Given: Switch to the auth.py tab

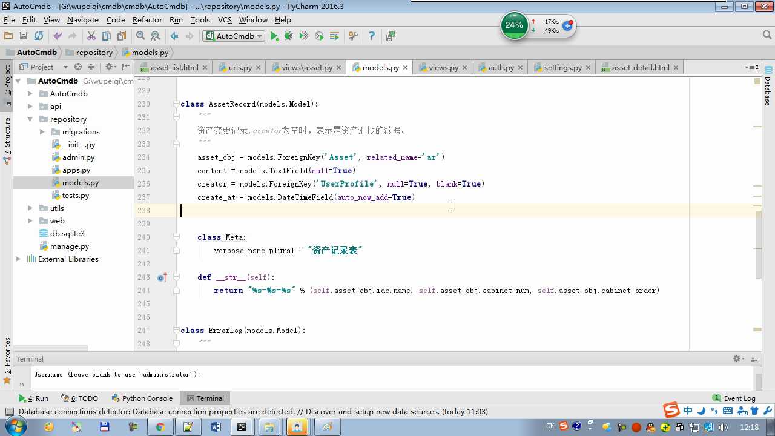Looking at the screenshot, I should click(x=501, y=68).
